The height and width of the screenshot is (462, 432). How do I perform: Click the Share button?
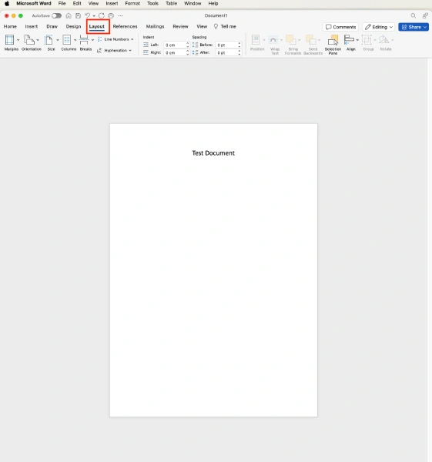(x=414, y=27)
